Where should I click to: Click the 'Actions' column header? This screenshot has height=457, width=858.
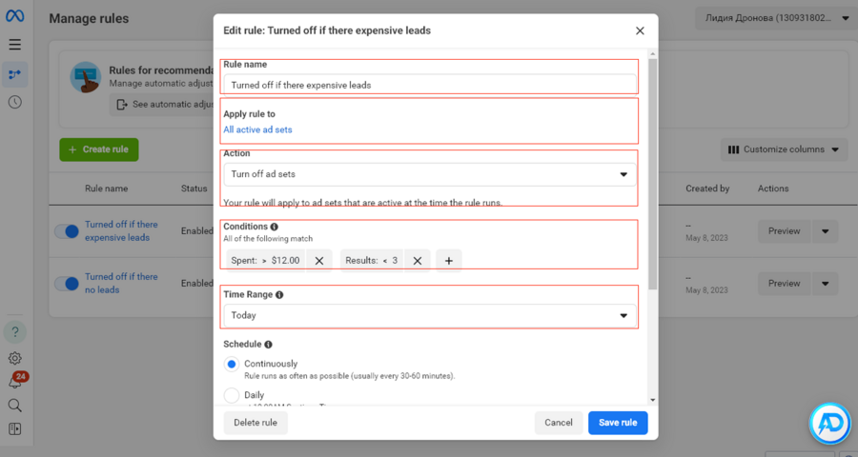[x=773, y=189]
